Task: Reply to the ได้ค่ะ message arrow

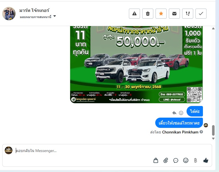Action: click(174, 113)
